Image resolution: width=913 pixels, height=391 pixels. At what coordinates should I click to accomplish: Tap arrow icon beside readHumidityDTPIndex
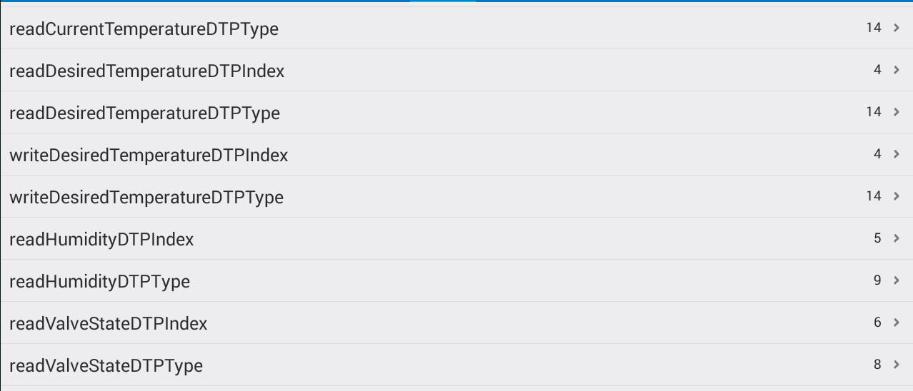(897, 238)
